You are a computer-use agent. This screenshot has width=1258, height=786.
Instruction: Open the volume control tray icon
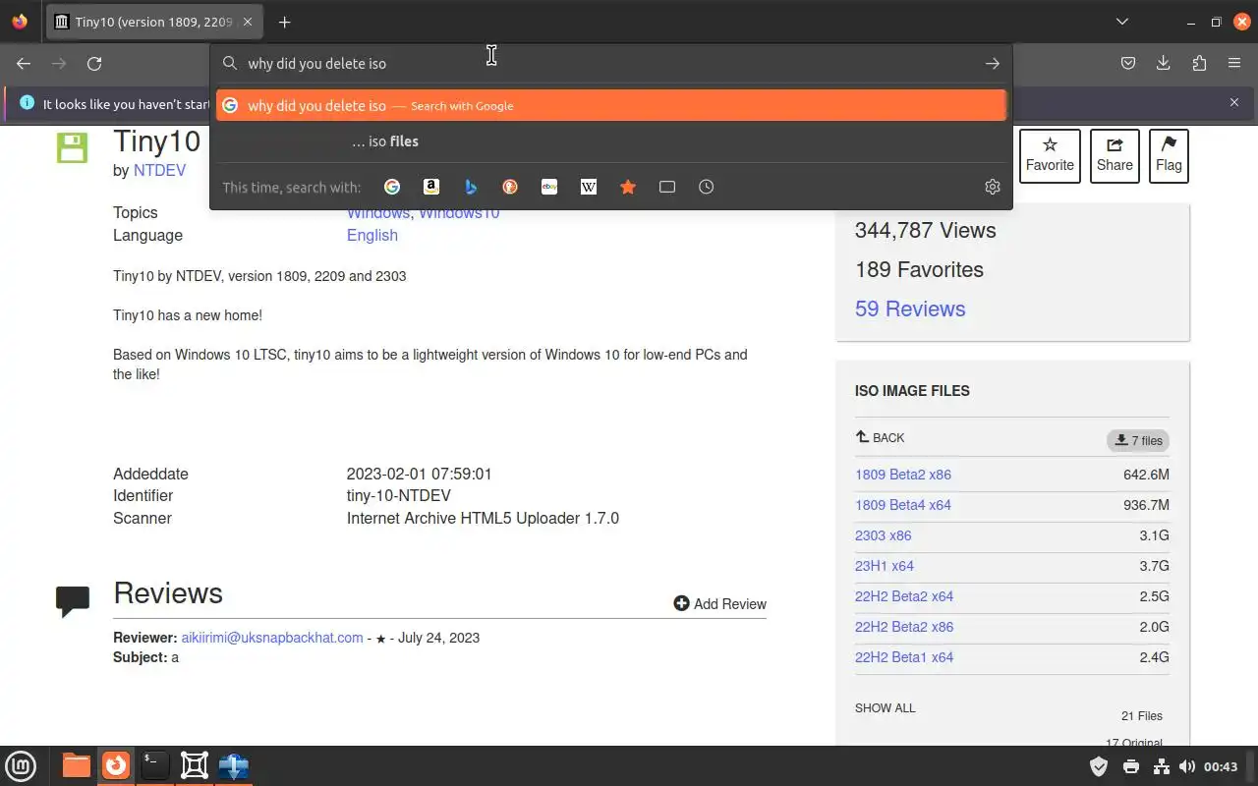click(1187, 766)
